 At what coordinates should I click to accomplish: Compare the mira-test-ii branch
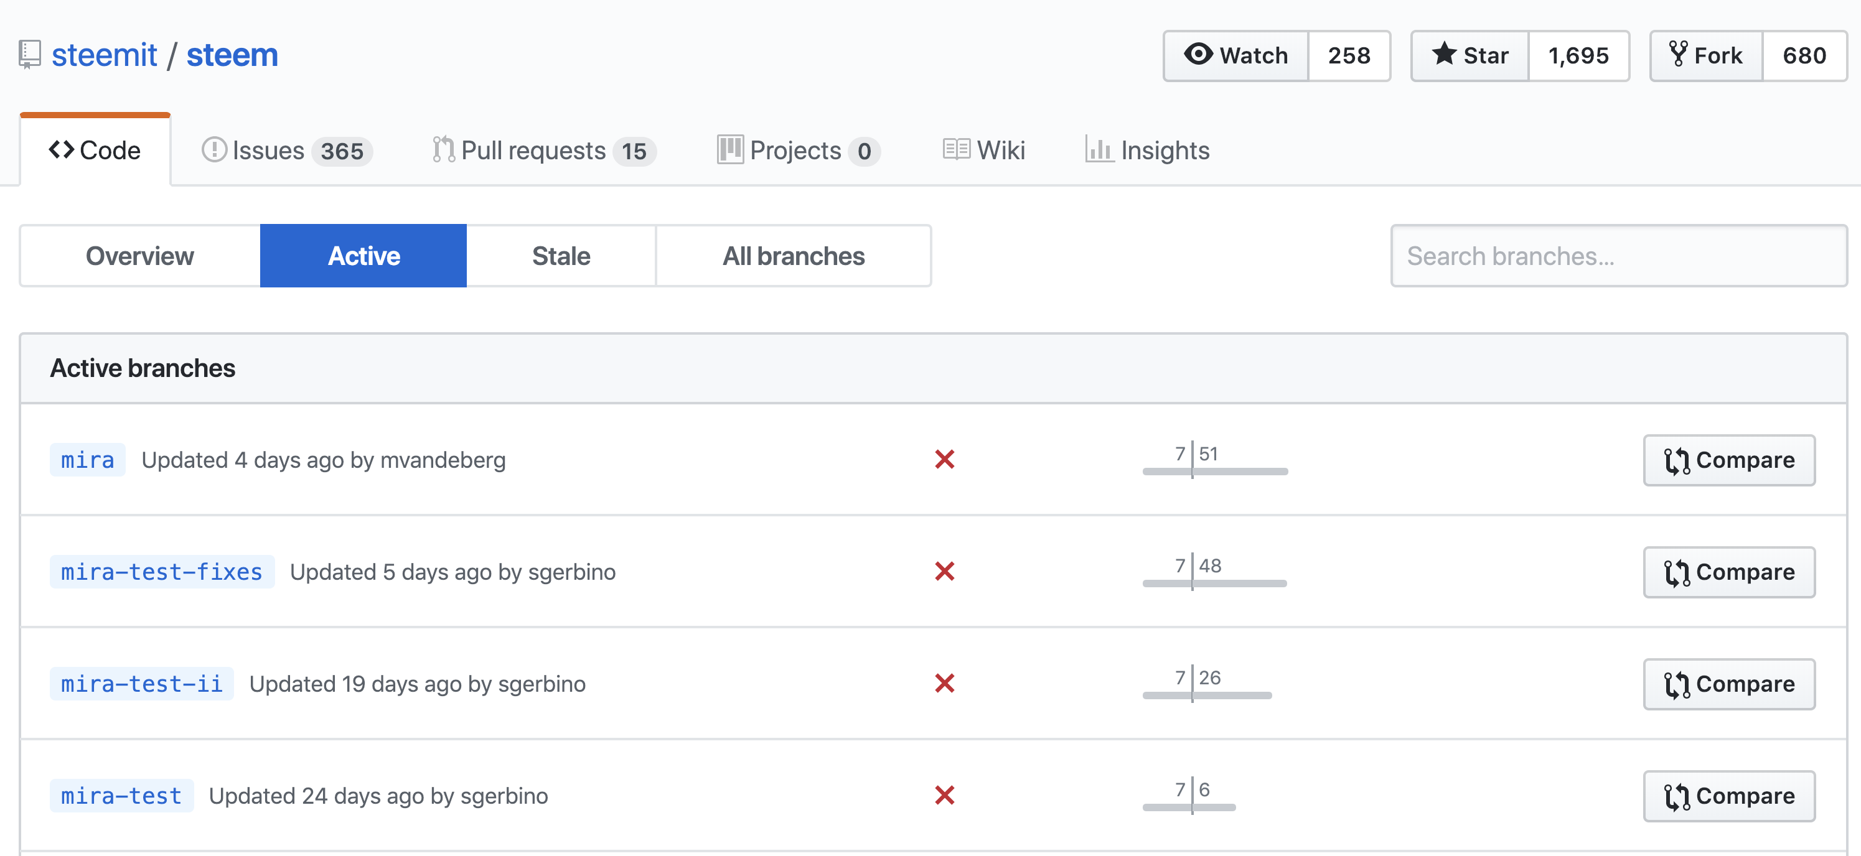(1729, 684)
